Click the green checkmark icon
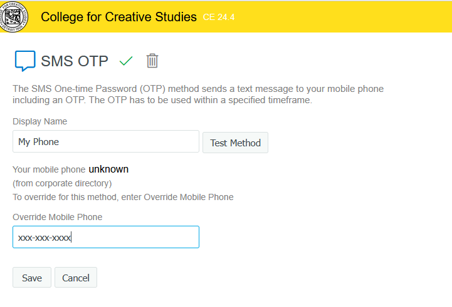452x307 pixels. pyautogui.click(x=127, y=61)
